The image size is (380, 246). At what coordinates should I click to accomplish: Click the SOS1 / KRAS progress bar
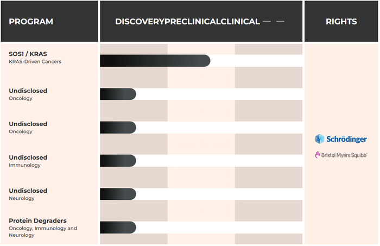coord(155,61)
